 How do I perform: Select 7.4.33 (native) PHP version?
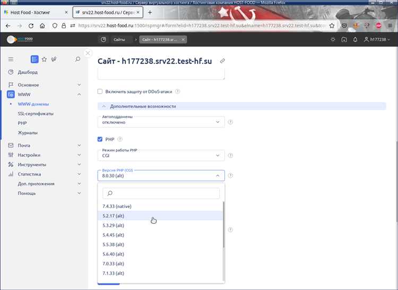click(x=160, y=206)
